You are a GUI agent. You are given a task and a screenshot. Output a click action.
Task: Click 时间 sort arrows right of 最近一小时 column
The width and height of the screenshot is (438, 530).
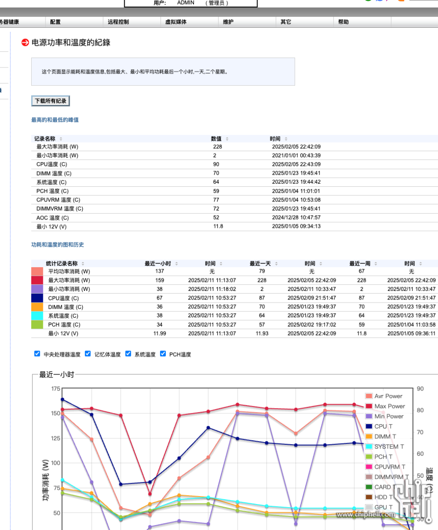point(221,264)
